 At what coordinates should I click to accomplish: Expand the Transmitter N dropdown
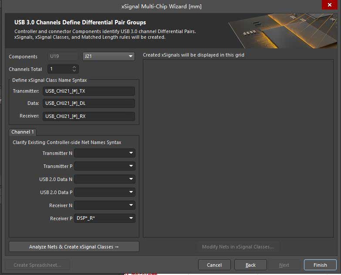pyautogui.click(x=131, y=153)
